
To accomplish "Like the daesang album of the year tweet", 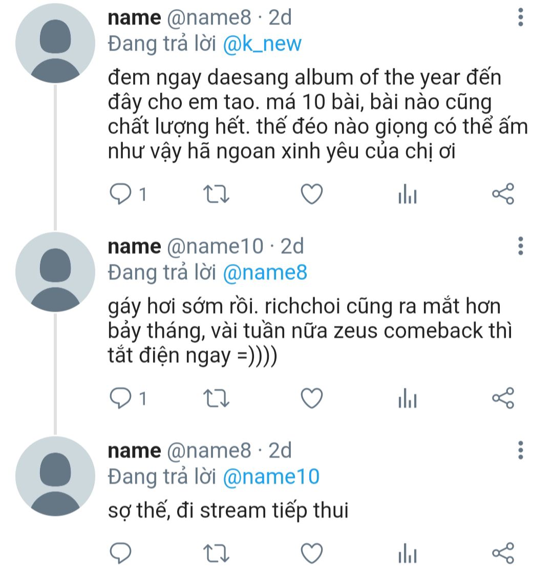I will pos(311,194).
